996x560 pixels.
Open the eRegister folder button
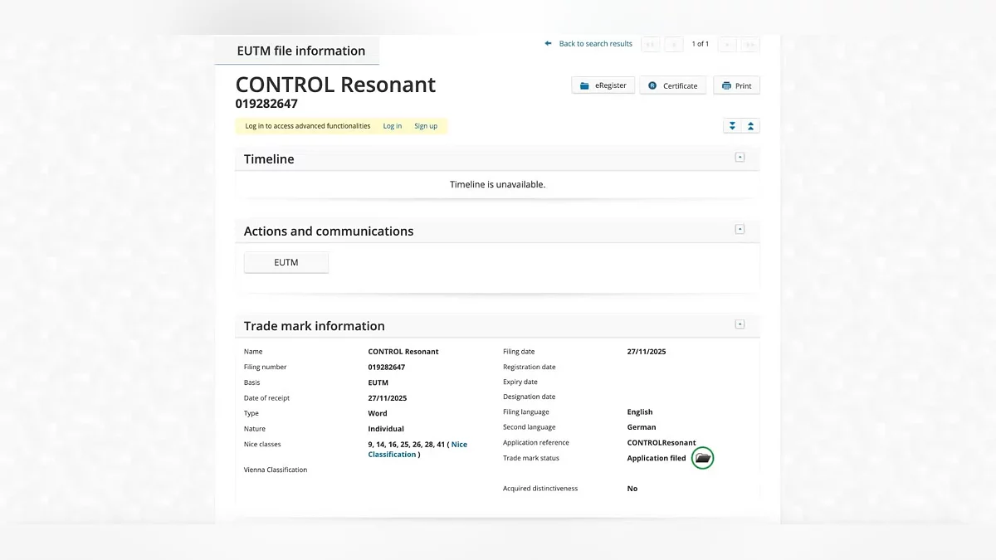[603, 85]
